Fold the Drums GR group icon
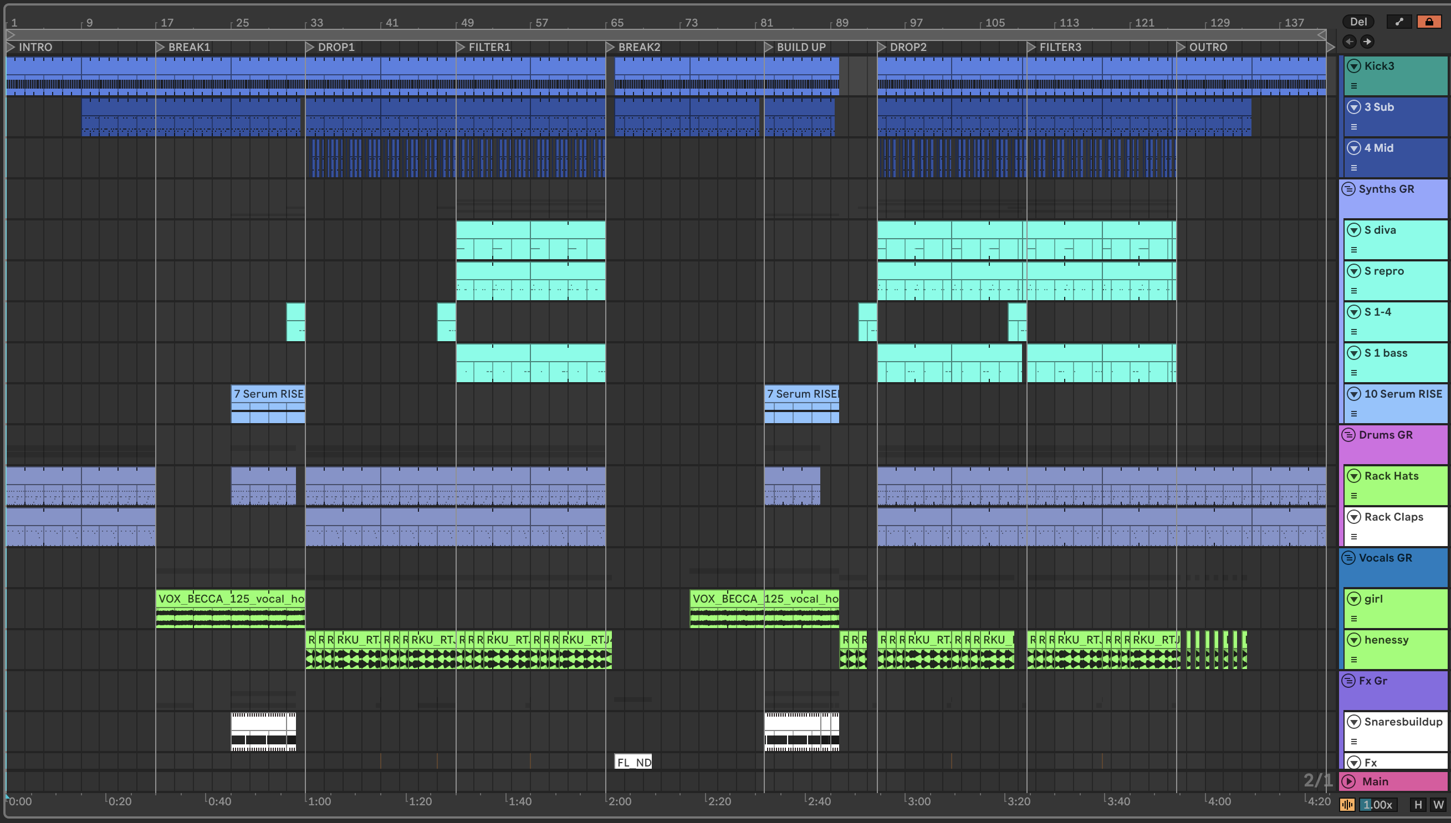The height and width of the screenshot is (823, 1451). coord(1348,435)
